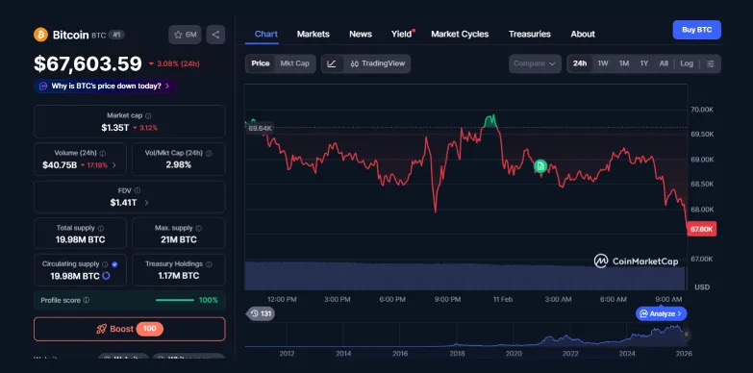
Task: Click Volume (24h) info icon
Action: pyautogui.click(x=103, y=153)
